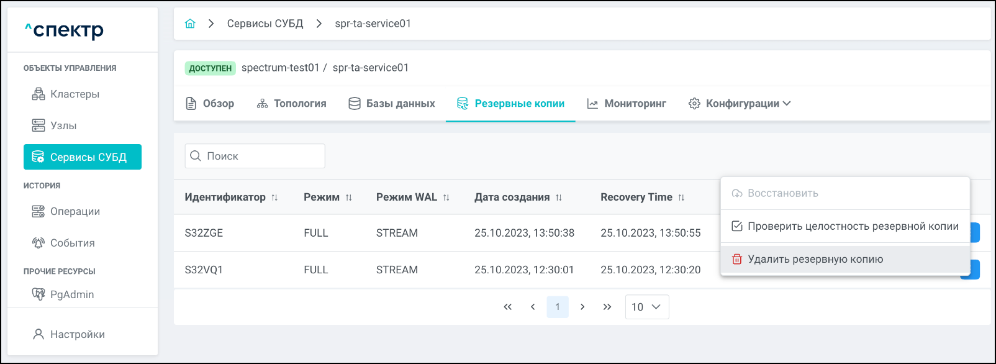This screenshot has width=996, height=364.
Task: Sort by Recovery Time column
Action: [681, 198]
